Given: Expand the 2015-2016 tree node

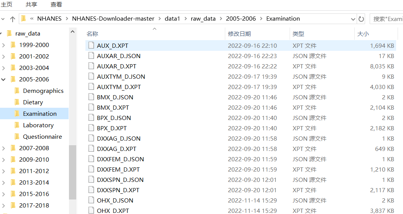Looking at the screenshot, I should (3, 194).
